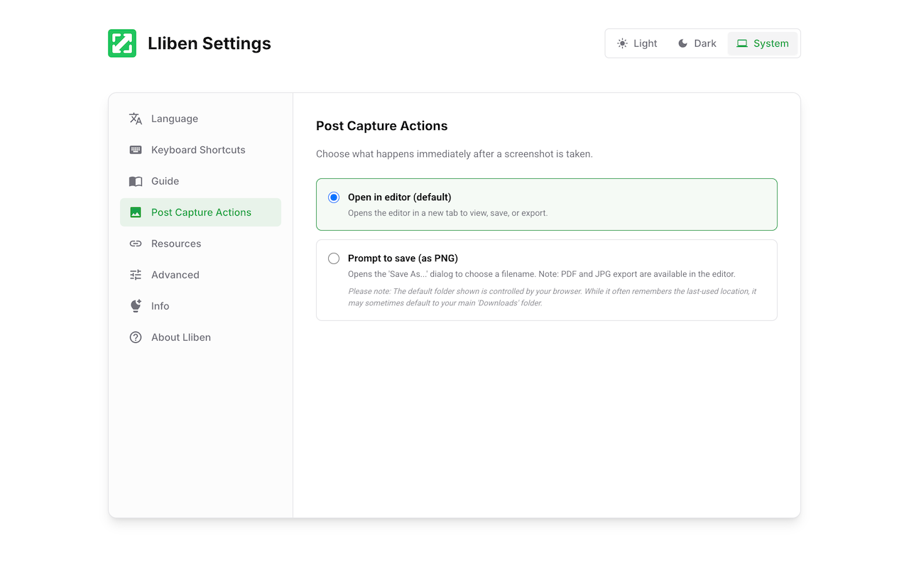Viewport: 909px width, 568px height.
Task: Click the Lliben Settings title
Action: tap(209, 43)
